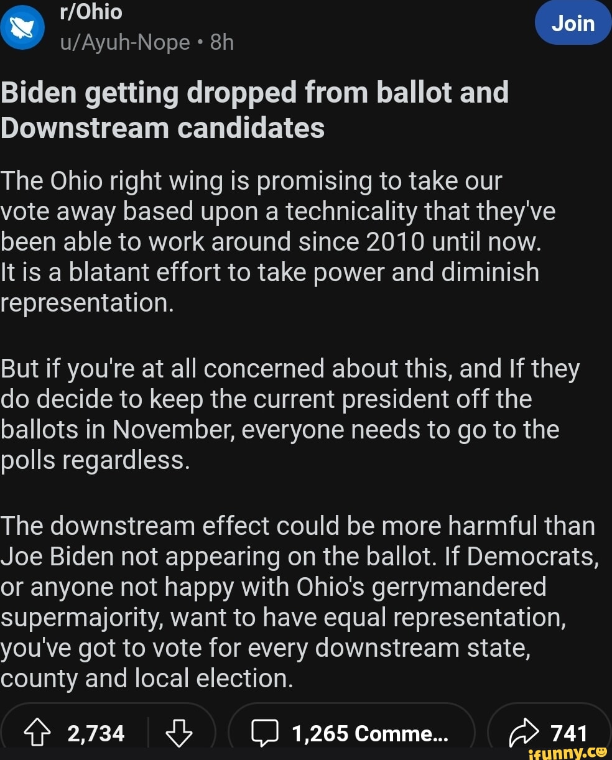Click the iFunny smiley logo icon
The height and width of the screenshot is (760, 612).
pos(601,752)
